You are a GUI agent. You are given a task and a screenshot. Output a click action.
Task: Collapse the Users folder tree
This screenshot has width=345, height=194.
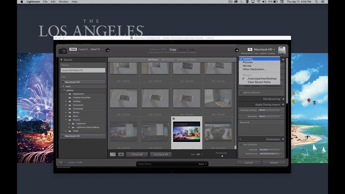pos(64,86)
